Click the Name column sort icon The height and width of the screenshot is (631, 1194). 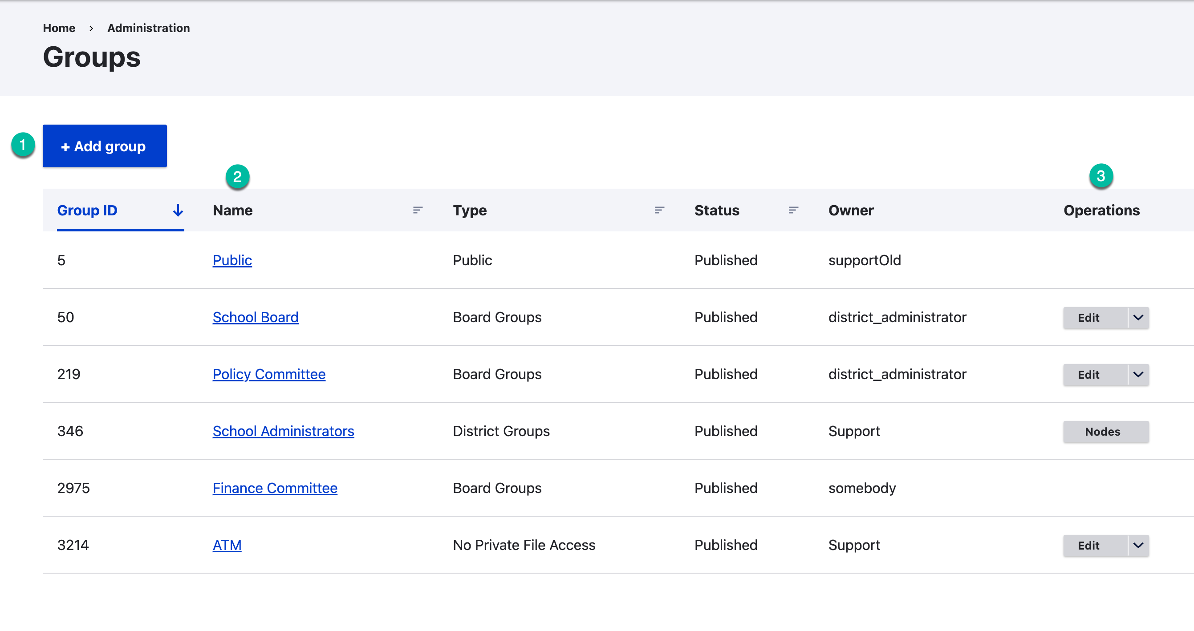point(418,210)
